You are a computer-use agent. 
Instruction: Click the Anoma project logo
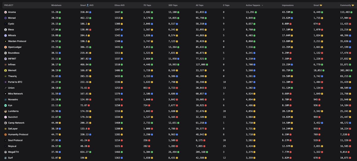click(x=5, y=12)
